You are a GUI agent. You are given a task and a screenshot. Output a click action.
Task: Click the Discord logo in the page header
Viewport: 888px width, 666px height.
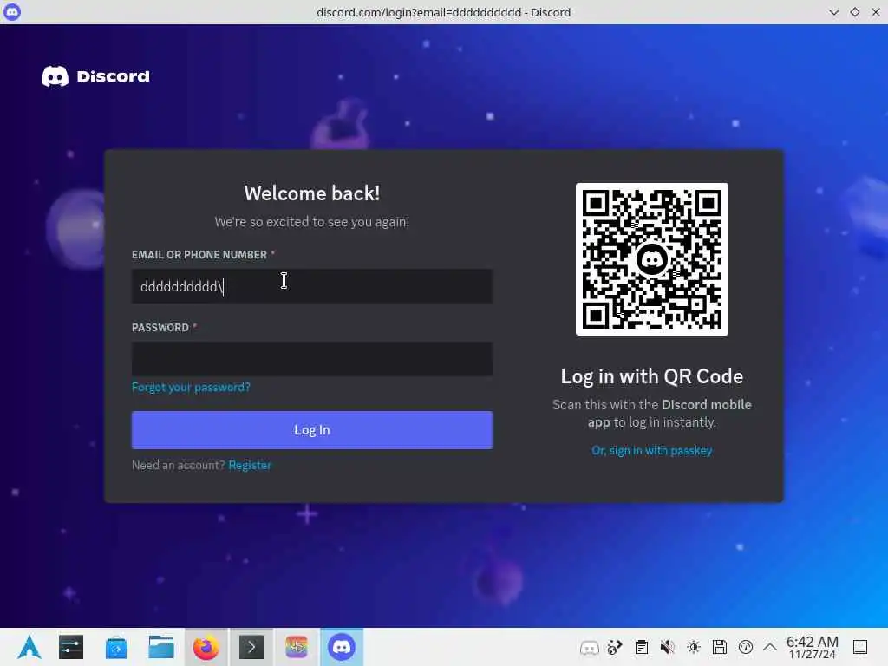[95, 76]
